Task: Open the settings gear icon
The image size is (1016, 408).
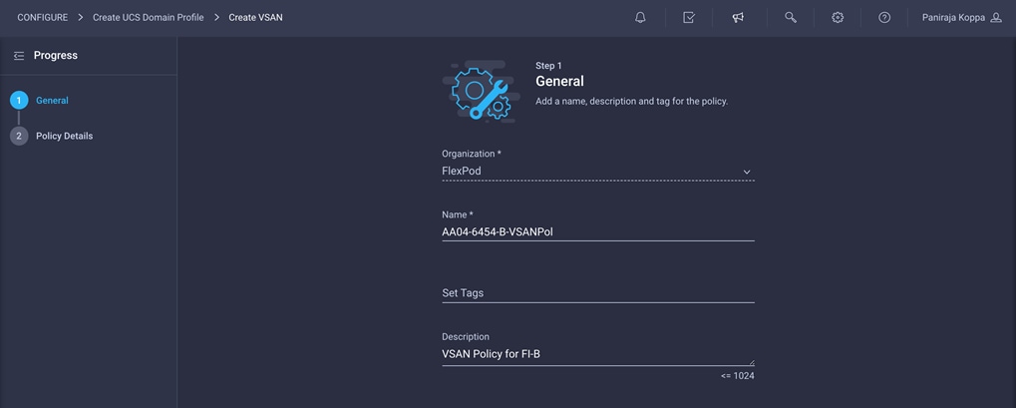Action: pyautogui.click(x=838, y=18)
